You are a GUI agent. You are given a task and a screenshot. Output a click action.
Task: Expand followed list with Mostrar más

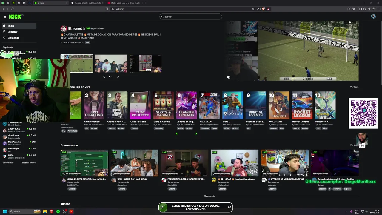click(x=8, y=163)
